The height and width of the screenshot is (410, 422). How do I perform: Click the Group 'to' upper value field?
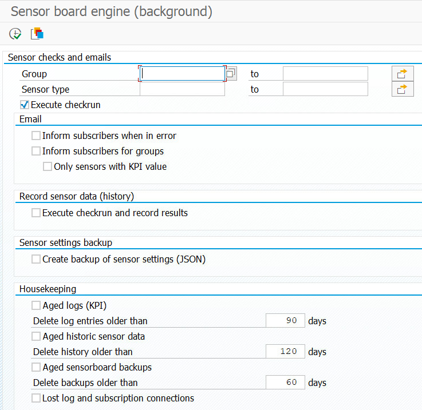pyautogui.click(x=325, y=74)
